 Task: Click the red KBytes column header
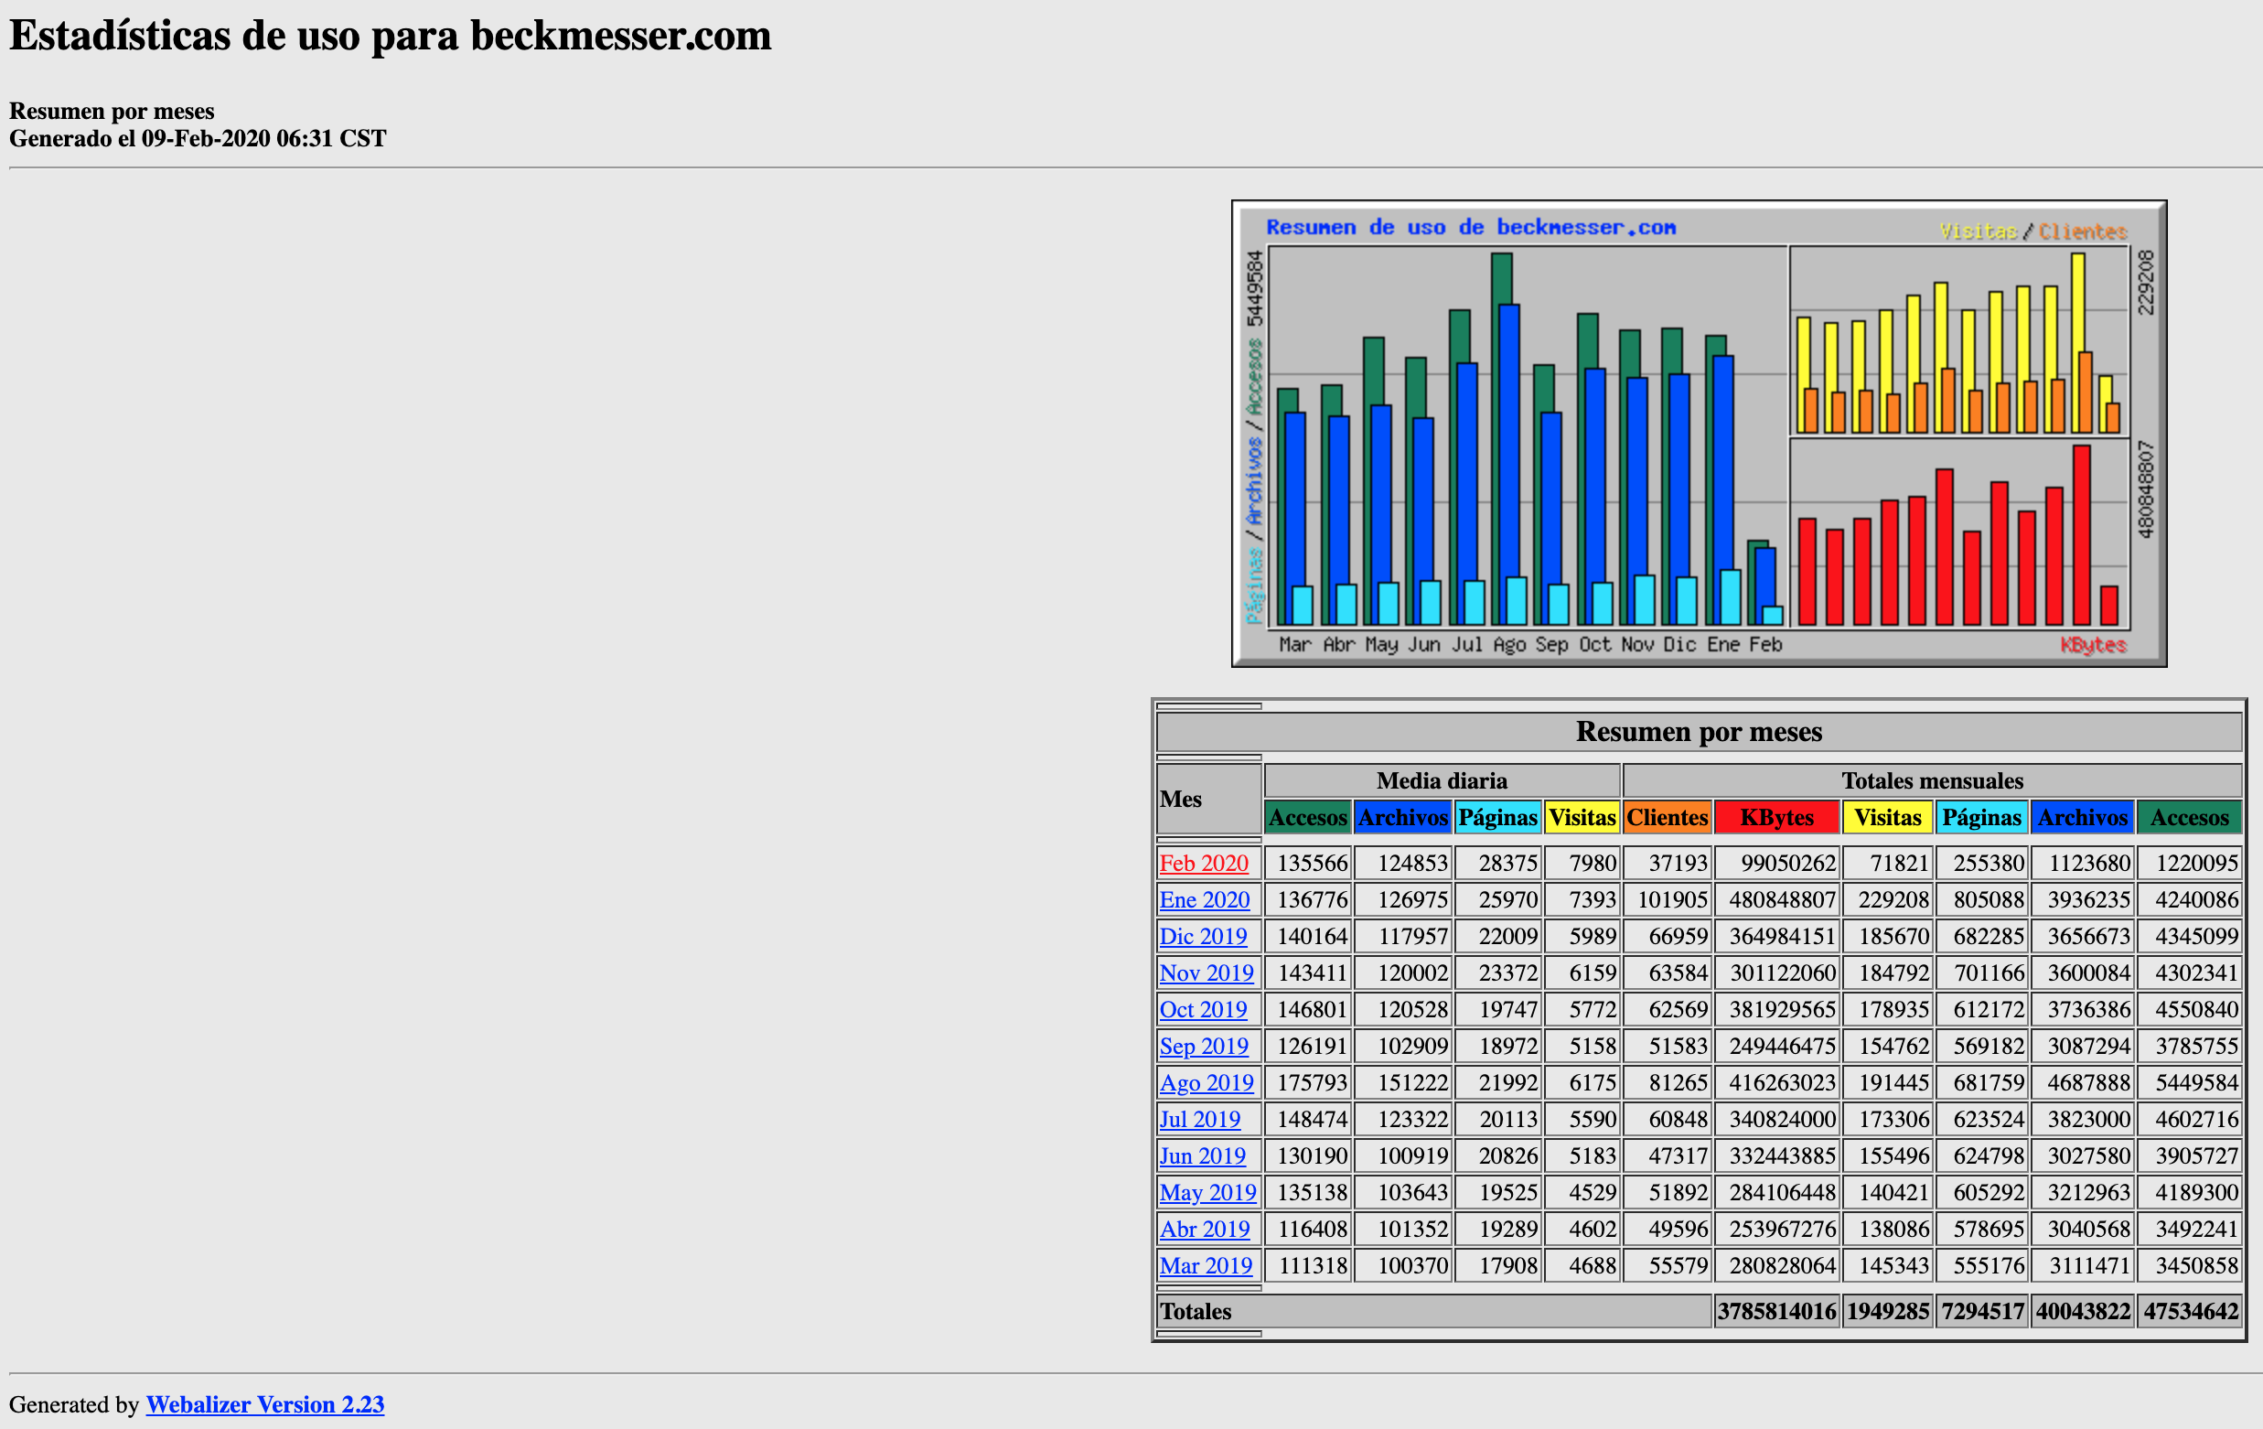tap(1776, 818)
